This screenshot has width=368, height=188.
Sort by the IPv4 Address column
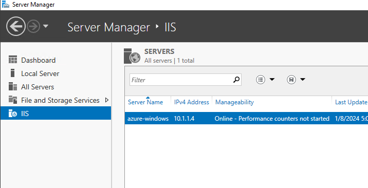click(192, 102)
